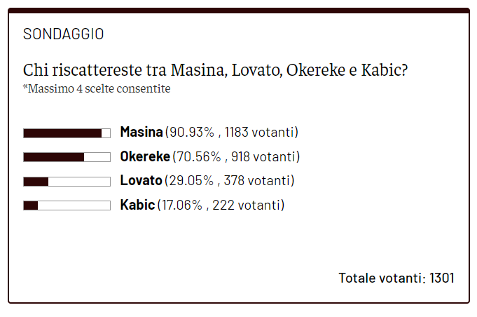Click the "Totale votanti: 1301" text
Screen dimensions: 477x317
[396, 278]
